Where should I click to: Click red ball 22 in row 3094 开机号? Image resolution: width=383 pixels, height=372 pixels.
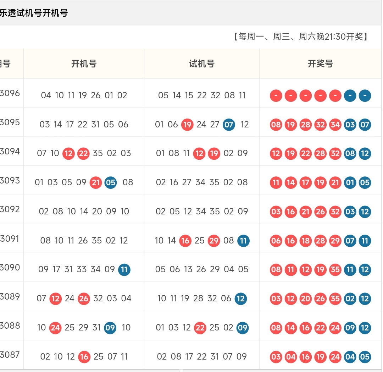tap(83, 153)
